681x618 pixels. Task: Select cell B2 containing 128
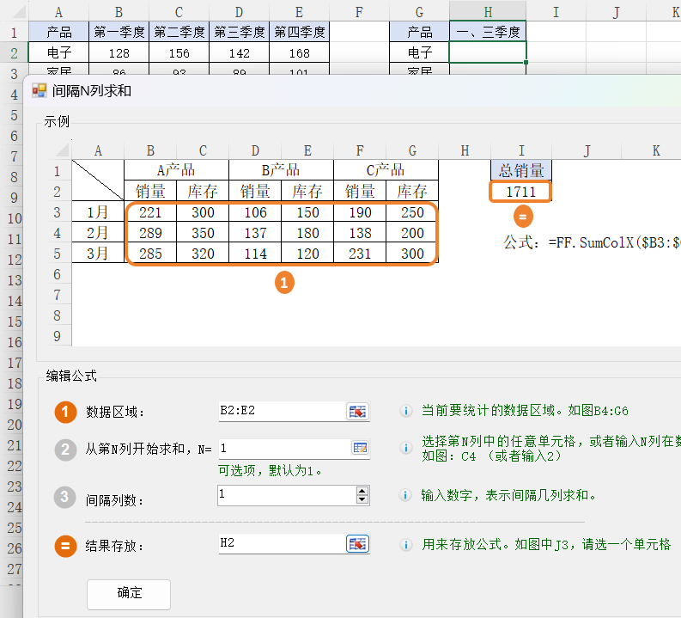click(x=119, y=52)
